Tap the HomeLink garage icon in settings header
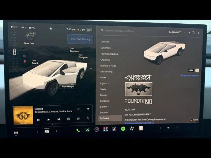The image size is (211, 158). 189,33
